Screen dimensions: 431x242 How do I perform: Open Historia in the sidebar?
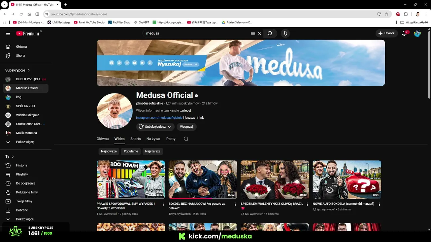(26, 165)
